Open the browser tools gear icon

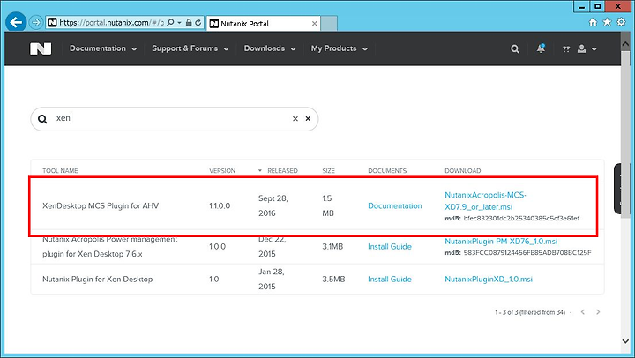click(621, 22)
